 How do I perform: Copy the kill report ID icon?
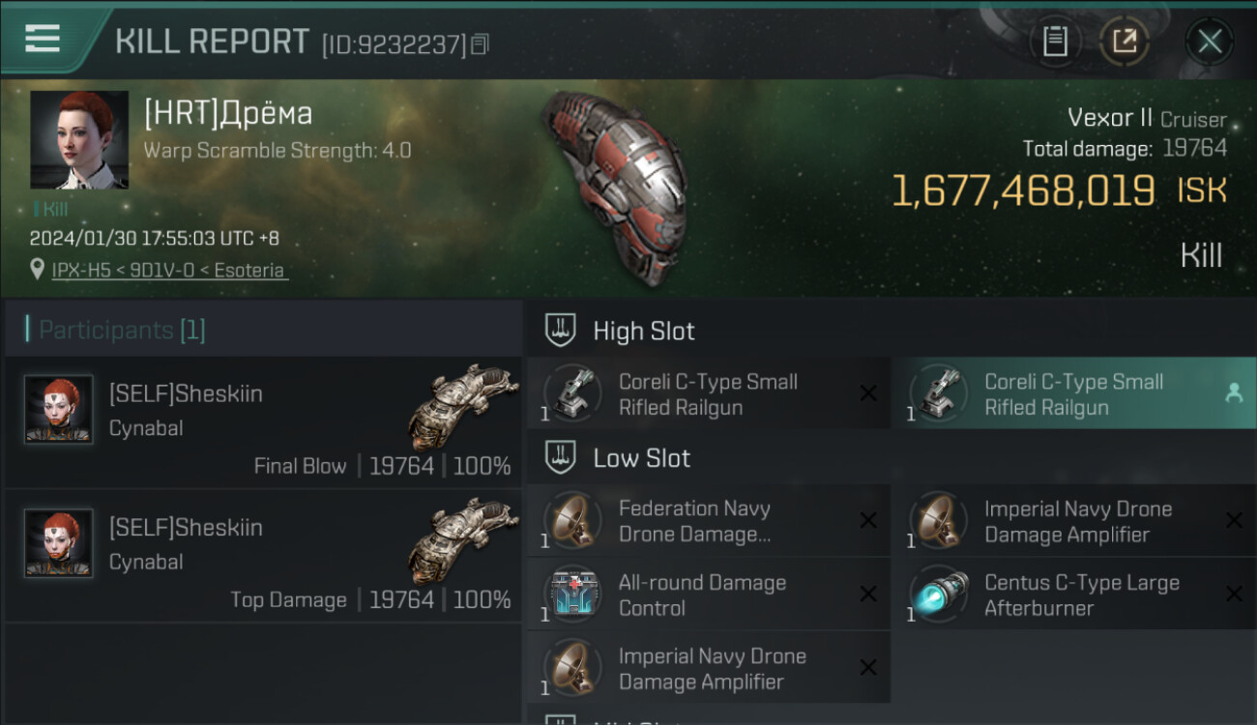point(481,44)
